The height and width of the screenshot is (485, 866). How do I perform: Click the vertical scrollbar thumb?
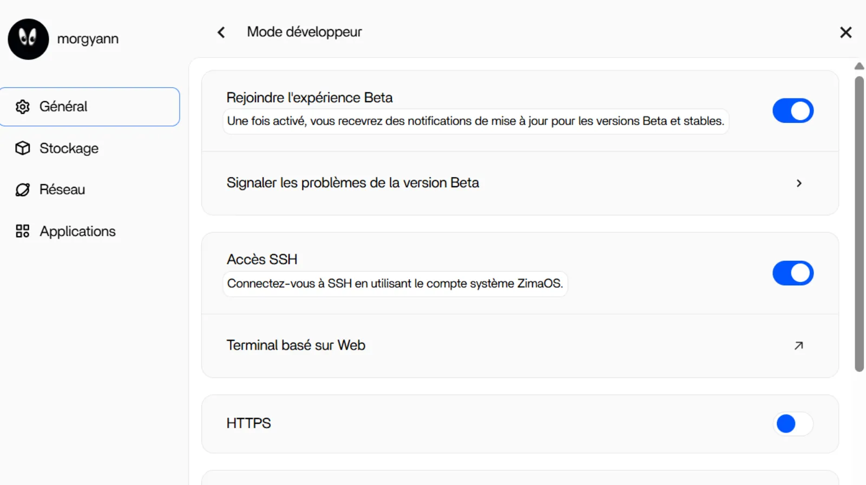point(859,223)
